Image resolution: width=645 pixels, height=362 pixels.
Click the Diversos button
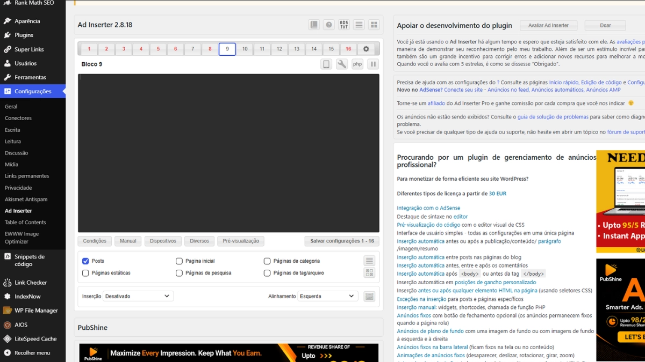(x=199, y=241)
